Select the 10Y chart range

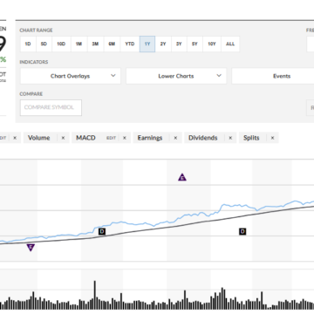[212, 44]
